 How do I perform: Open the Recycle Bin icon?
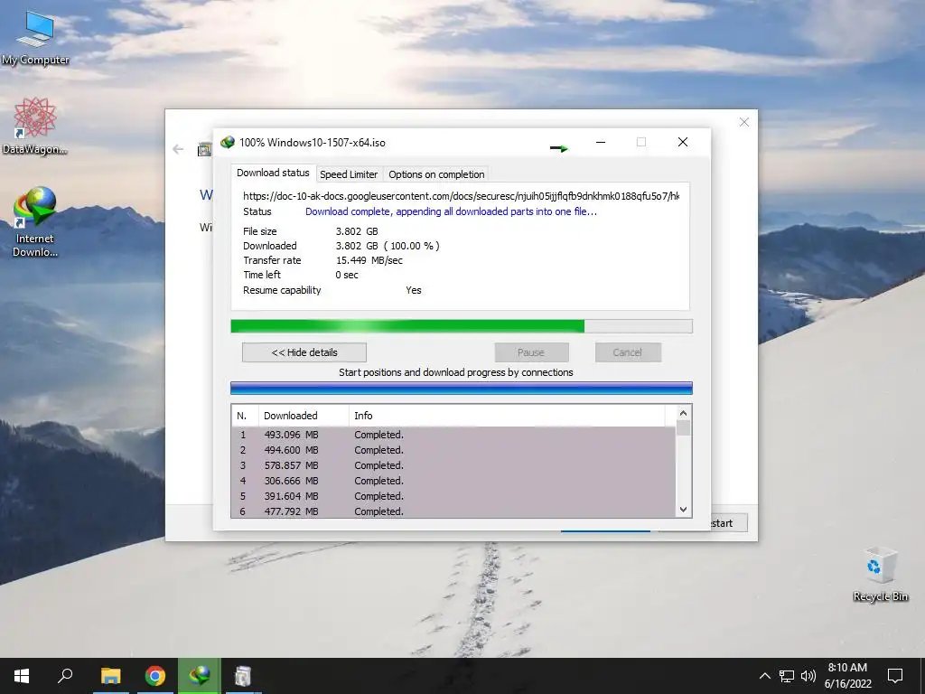tap(880, 574)
